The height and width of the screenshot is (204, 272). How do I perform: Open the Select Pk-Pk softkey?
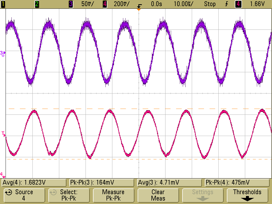[x=69, y=195]
